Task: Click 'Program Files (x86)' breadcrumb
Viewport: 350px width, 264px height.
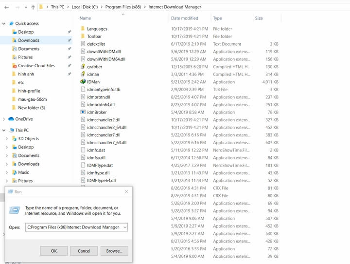Action: coord(123,7)
